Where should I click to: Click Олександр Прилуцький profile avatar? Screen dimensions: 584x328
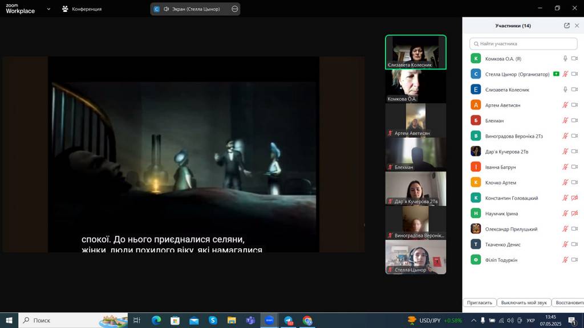[476, 229]
